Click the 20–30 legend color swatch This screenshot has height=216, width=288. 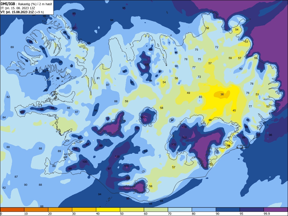tap(60, 210)
